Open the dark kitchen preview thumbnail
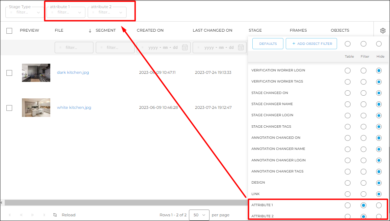This screenshot has width=390, height=221. (36, 73)
